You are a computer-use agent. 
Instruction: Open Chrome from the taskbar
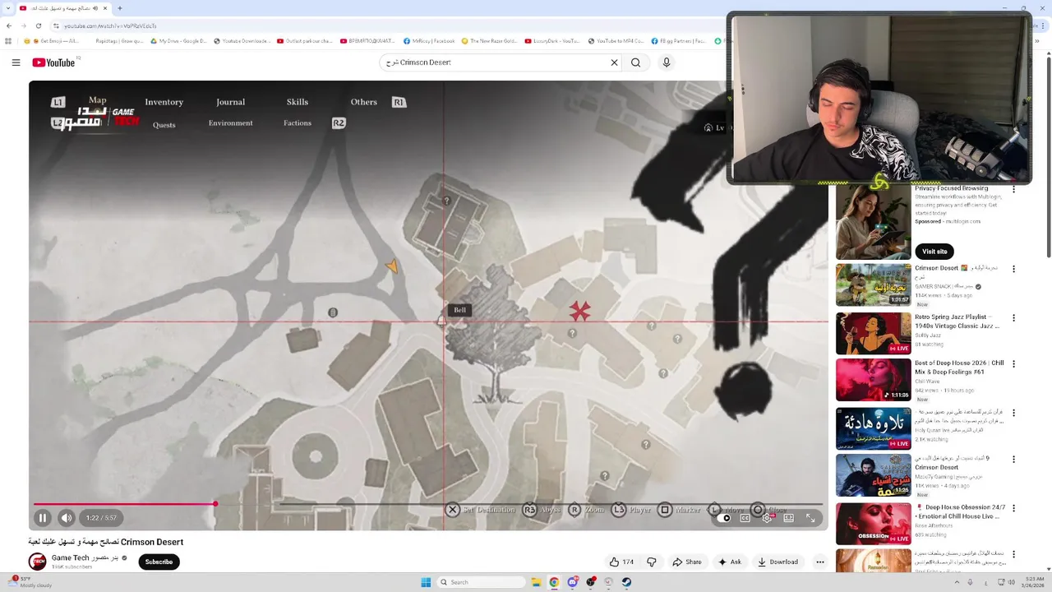tap(554, 582)
